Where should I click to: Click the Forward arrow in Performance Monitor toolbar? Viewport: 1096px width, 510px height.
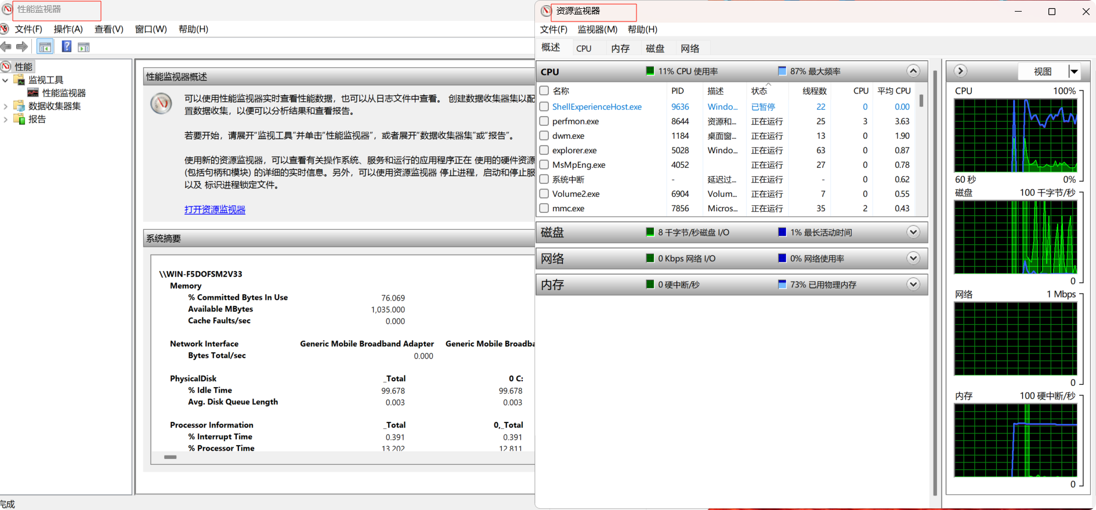pos(22,46)
